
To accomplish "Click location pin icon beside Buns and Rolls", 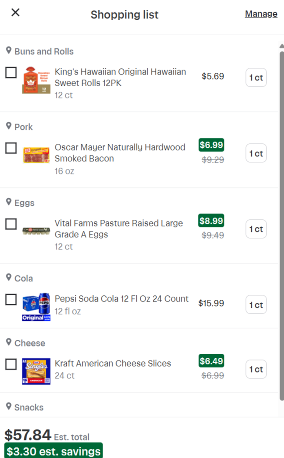I will pos(9,50).
